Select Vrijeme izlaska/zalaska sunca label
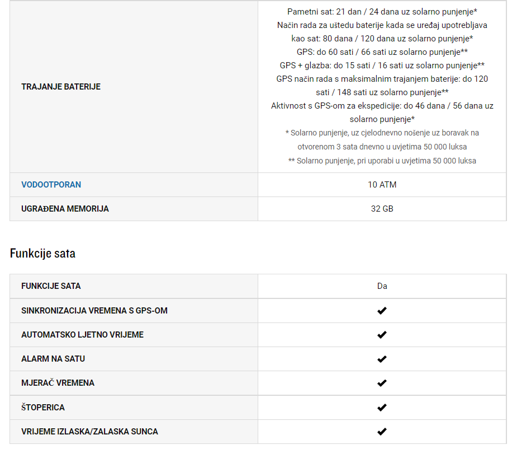Viewport: 512px width, 449px height. [89, 432]
